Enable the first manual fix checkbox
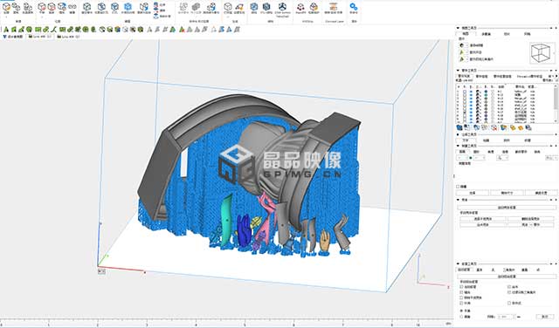Screen dimensions: 559x328 tap(462, 287)
